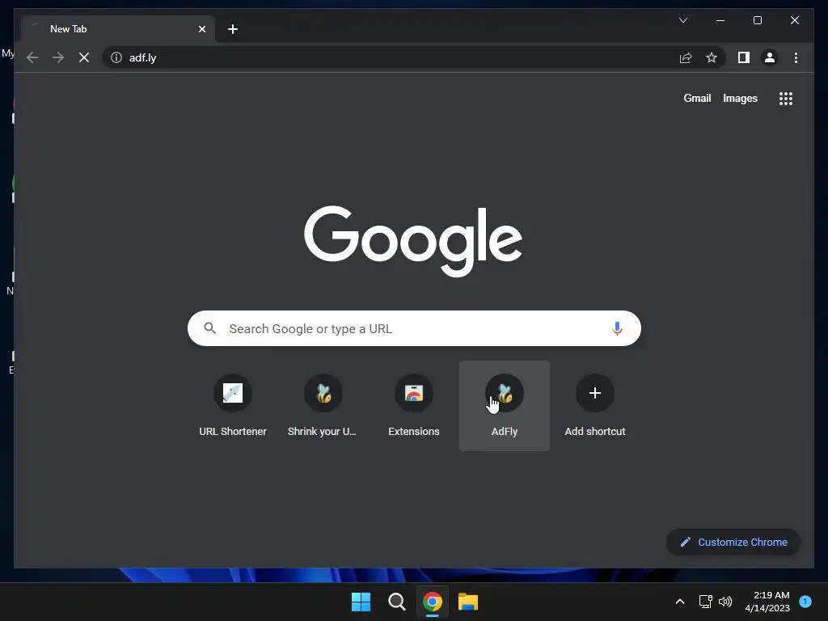
Task: Bookmark this tab with the star
Action: pos(712,57)
